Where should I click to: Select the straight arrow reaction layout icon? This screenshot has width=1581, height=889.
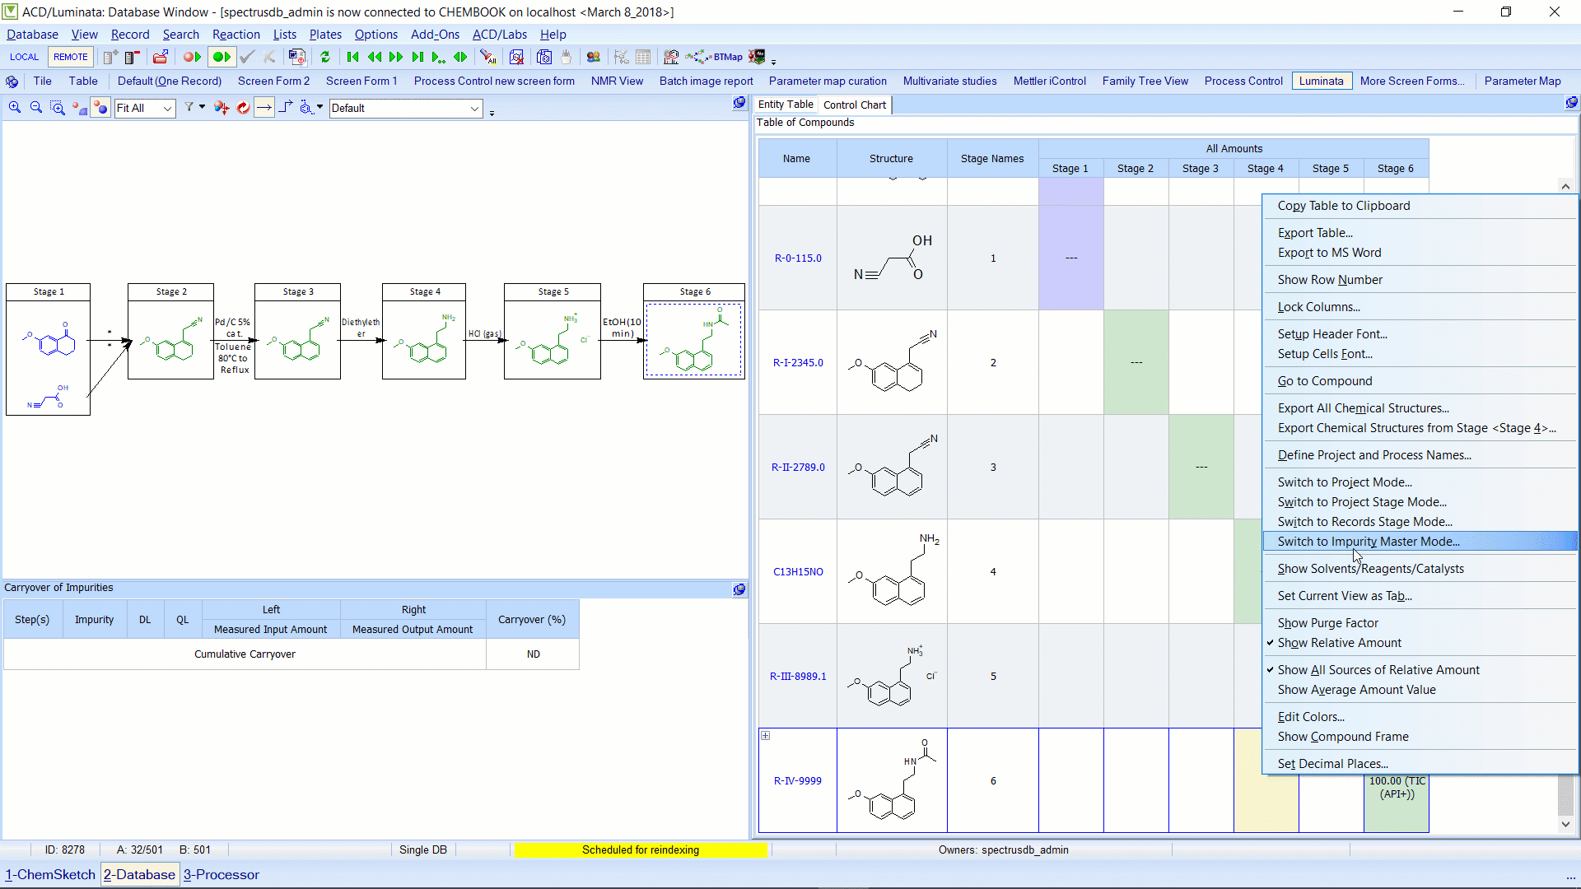point(263,108)
